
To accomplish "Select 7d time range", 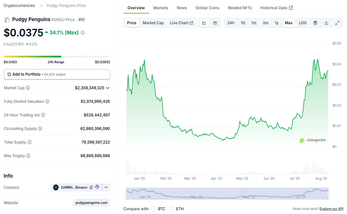I will pyautogui.click(x=243, y=23).
